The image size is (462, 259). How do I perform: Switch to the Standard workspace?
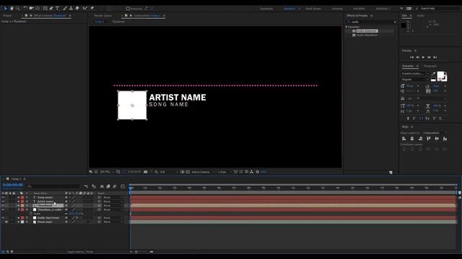tap(289, 9)
